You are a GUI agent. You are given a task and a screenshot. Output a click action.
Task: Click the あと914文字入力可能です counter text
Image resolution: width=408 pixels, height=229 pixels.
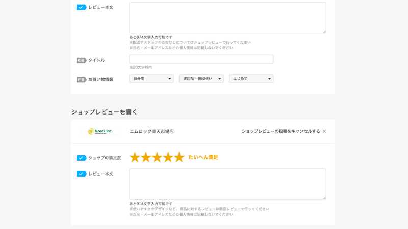151,204
